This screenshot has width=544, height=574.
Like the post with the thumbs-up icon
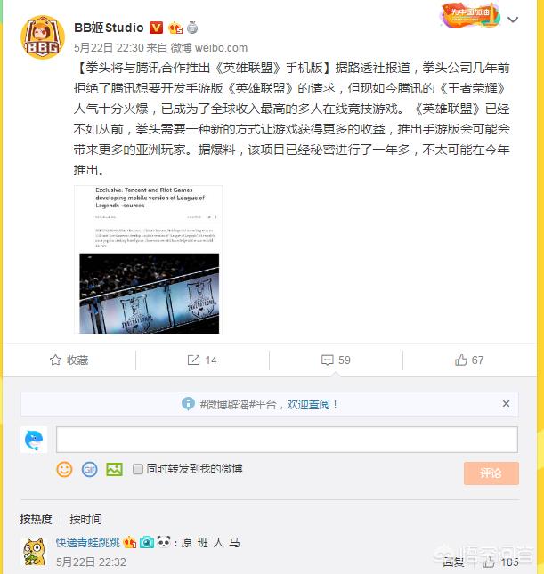461,360
